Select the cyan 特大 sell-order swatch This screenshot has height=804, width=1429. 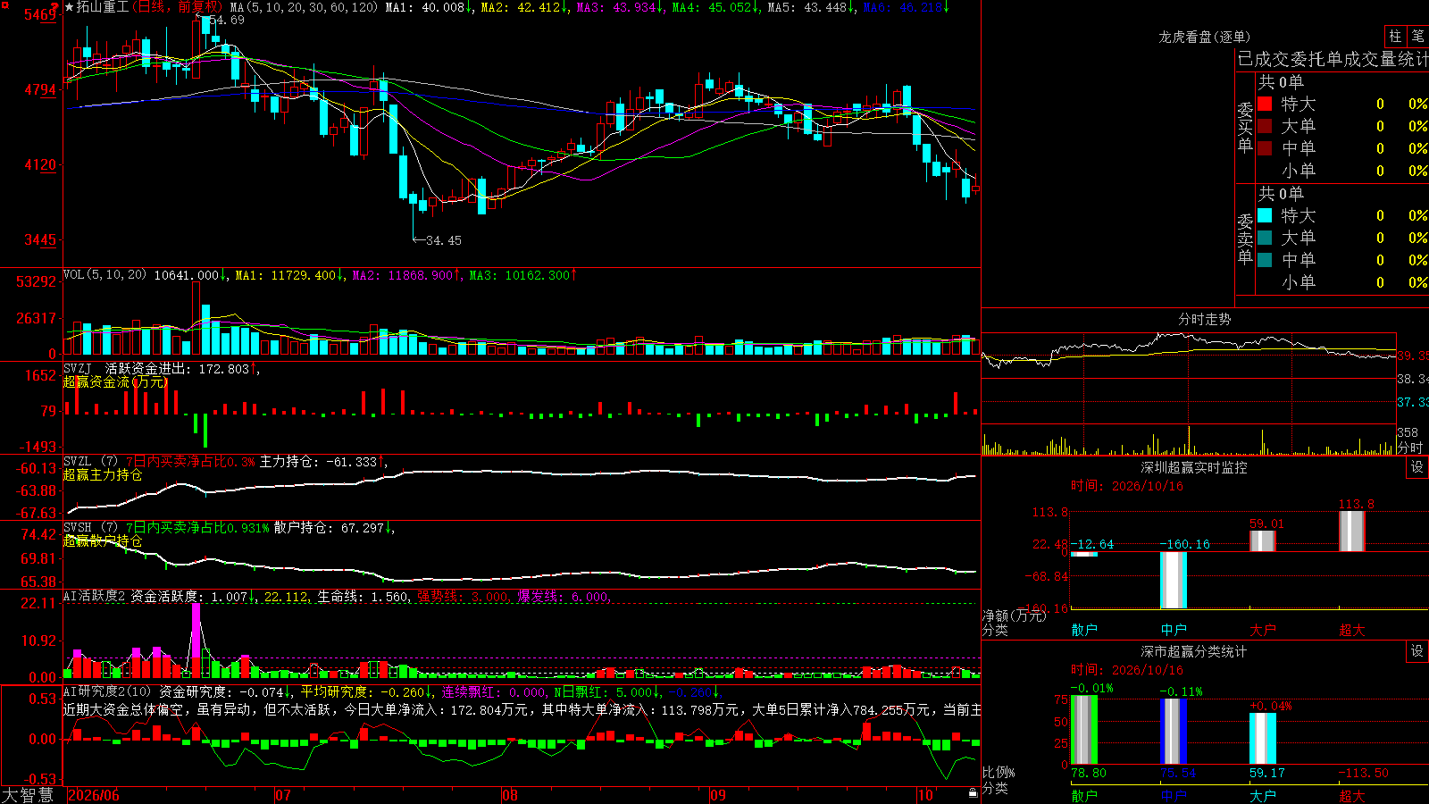pos(1265,215)
